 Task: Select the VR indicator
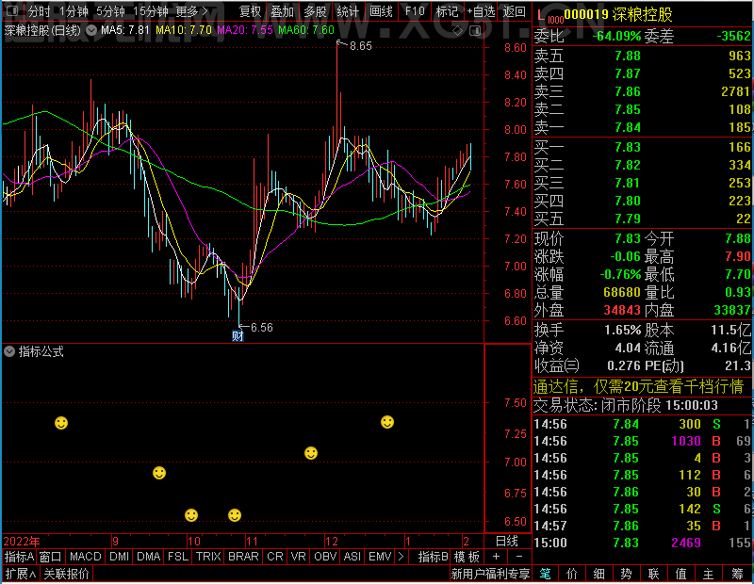click(298, 557)
